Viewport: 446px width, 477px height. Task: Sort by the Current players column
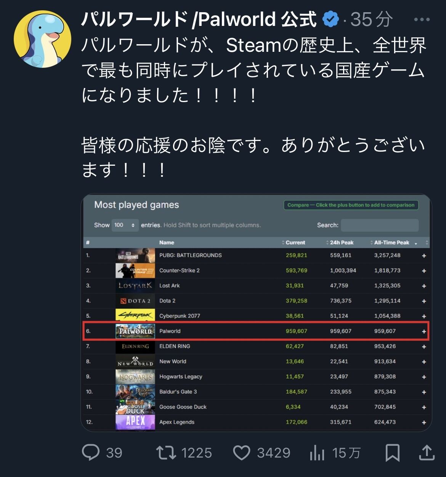point(294,243)
